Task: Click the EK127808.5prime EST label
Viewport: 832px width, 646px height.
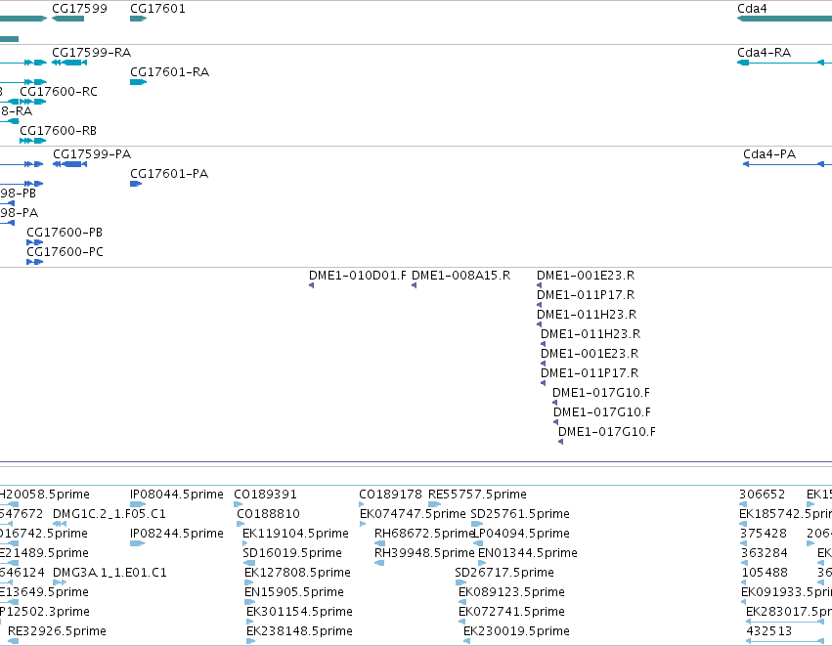Action: [297, 573]
